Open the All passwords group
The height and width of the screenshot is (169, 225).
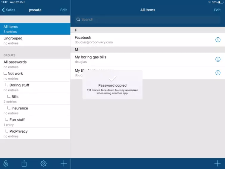pyautogui.click(x=35, y=64)
